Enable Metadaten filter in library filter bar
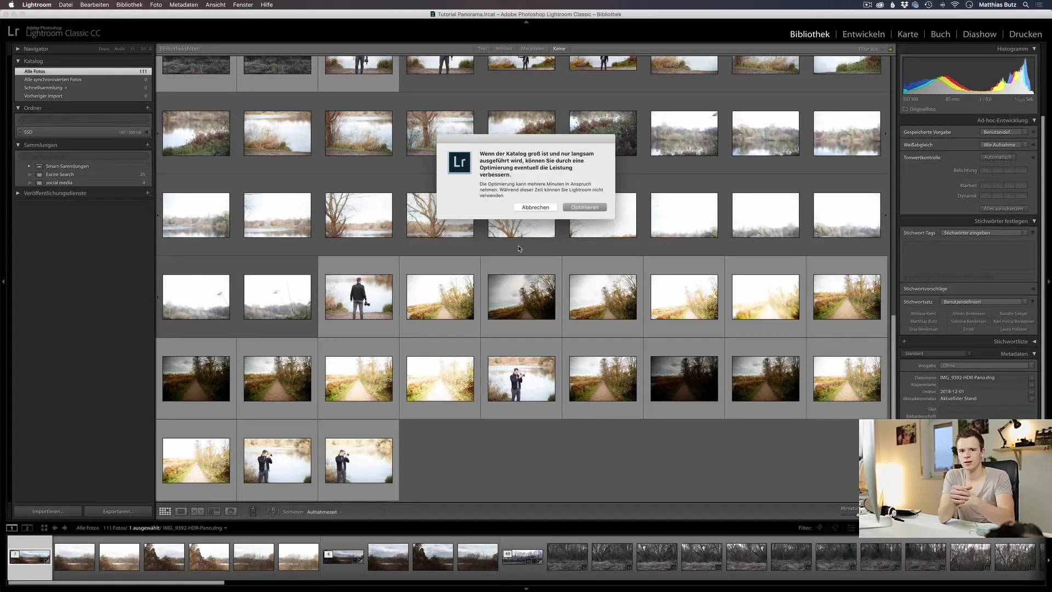Image resolution: width=1052 pixels, height=592 pixels. coord(533,49)
